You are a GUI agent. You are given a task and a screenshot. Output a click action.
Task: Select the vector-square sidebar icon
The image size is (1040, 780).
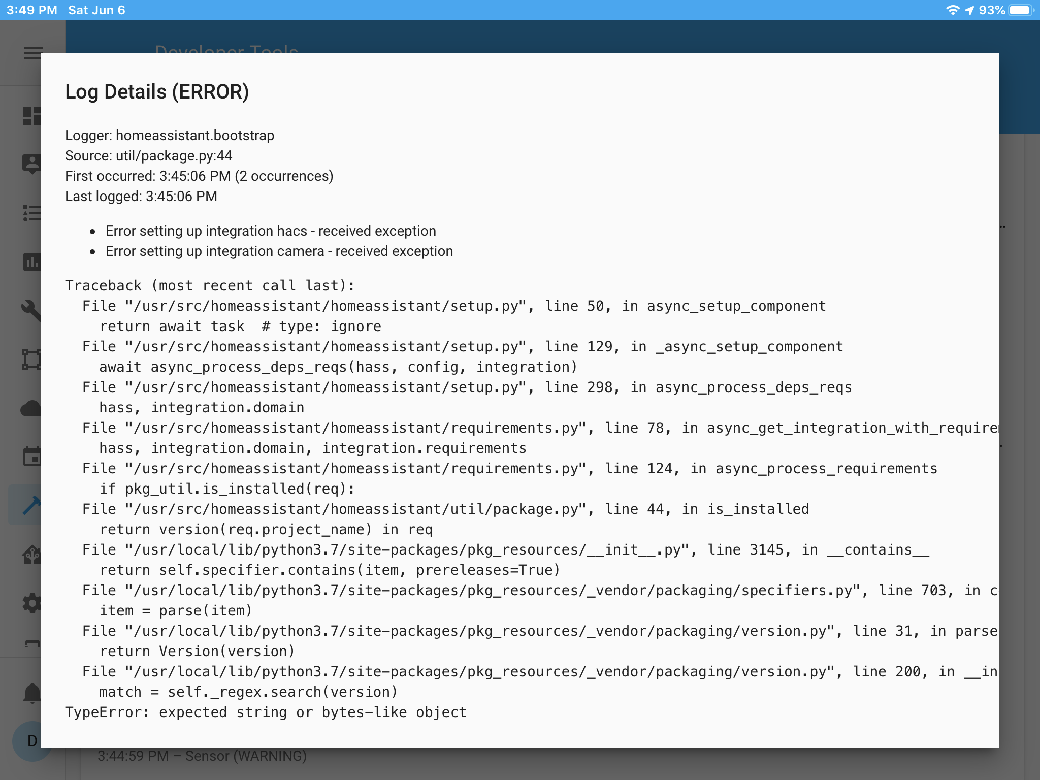tap(33, 358)
